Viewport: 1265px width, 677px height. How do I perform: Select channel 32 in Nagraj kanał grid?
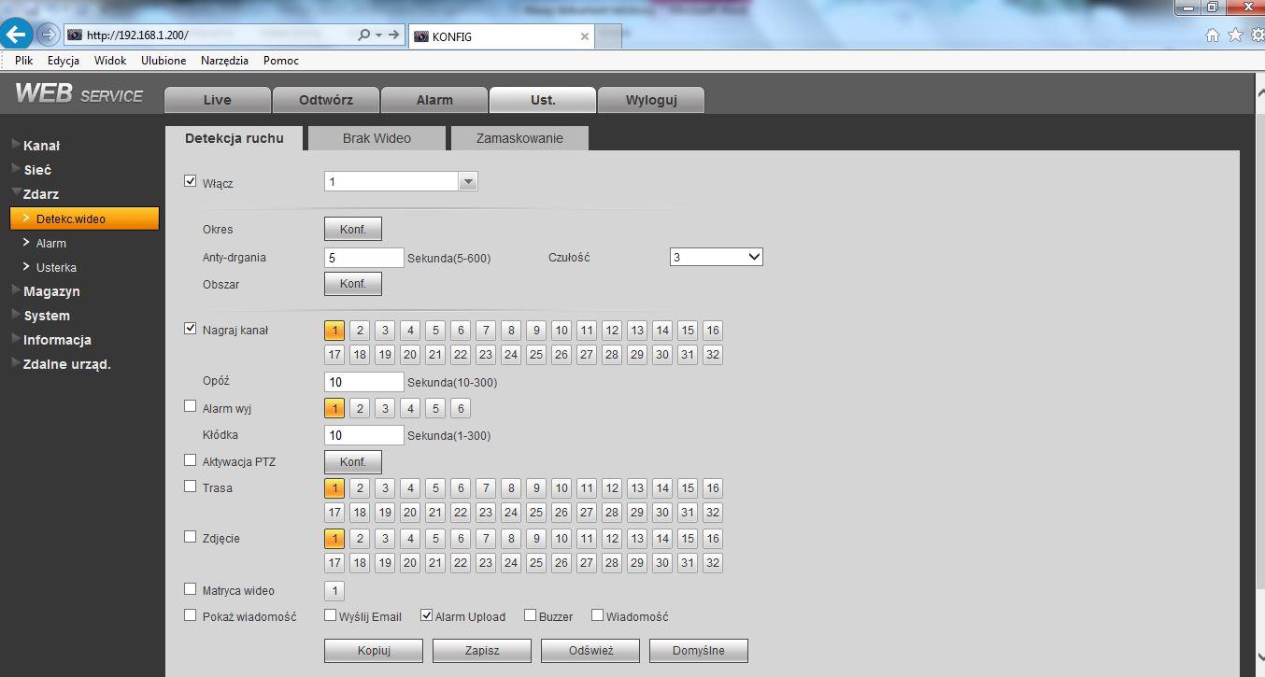(713, 355)
